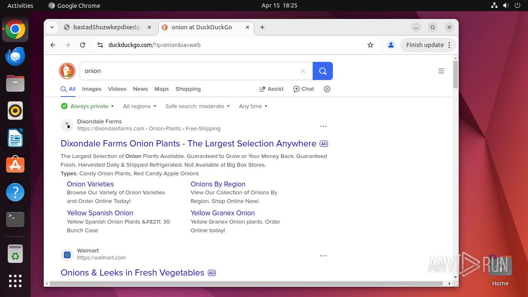528x297 pixels.
Task: Open Files manager from the dock
Action: pos(15,84)
